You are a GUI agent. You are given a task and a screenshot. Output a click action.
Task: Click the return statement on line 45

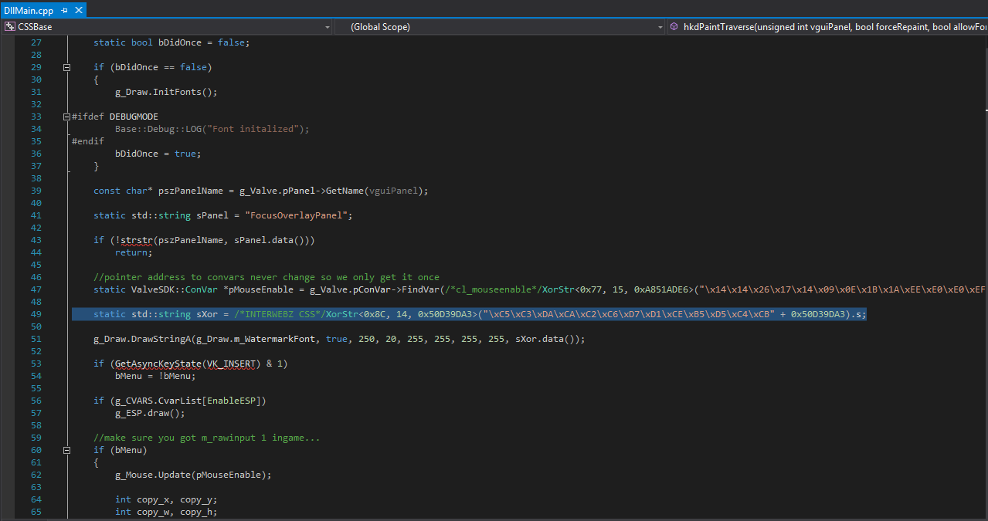[134, 252]
